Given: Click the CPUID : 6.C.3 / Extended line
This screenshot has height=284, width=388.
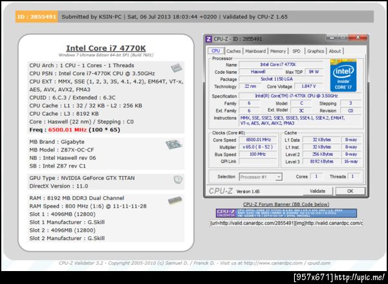Looking at the screenshot, I should point(72,98).
